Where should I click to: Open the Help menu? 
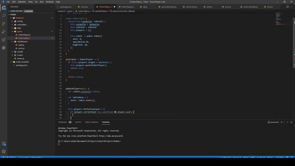(58, 2)
